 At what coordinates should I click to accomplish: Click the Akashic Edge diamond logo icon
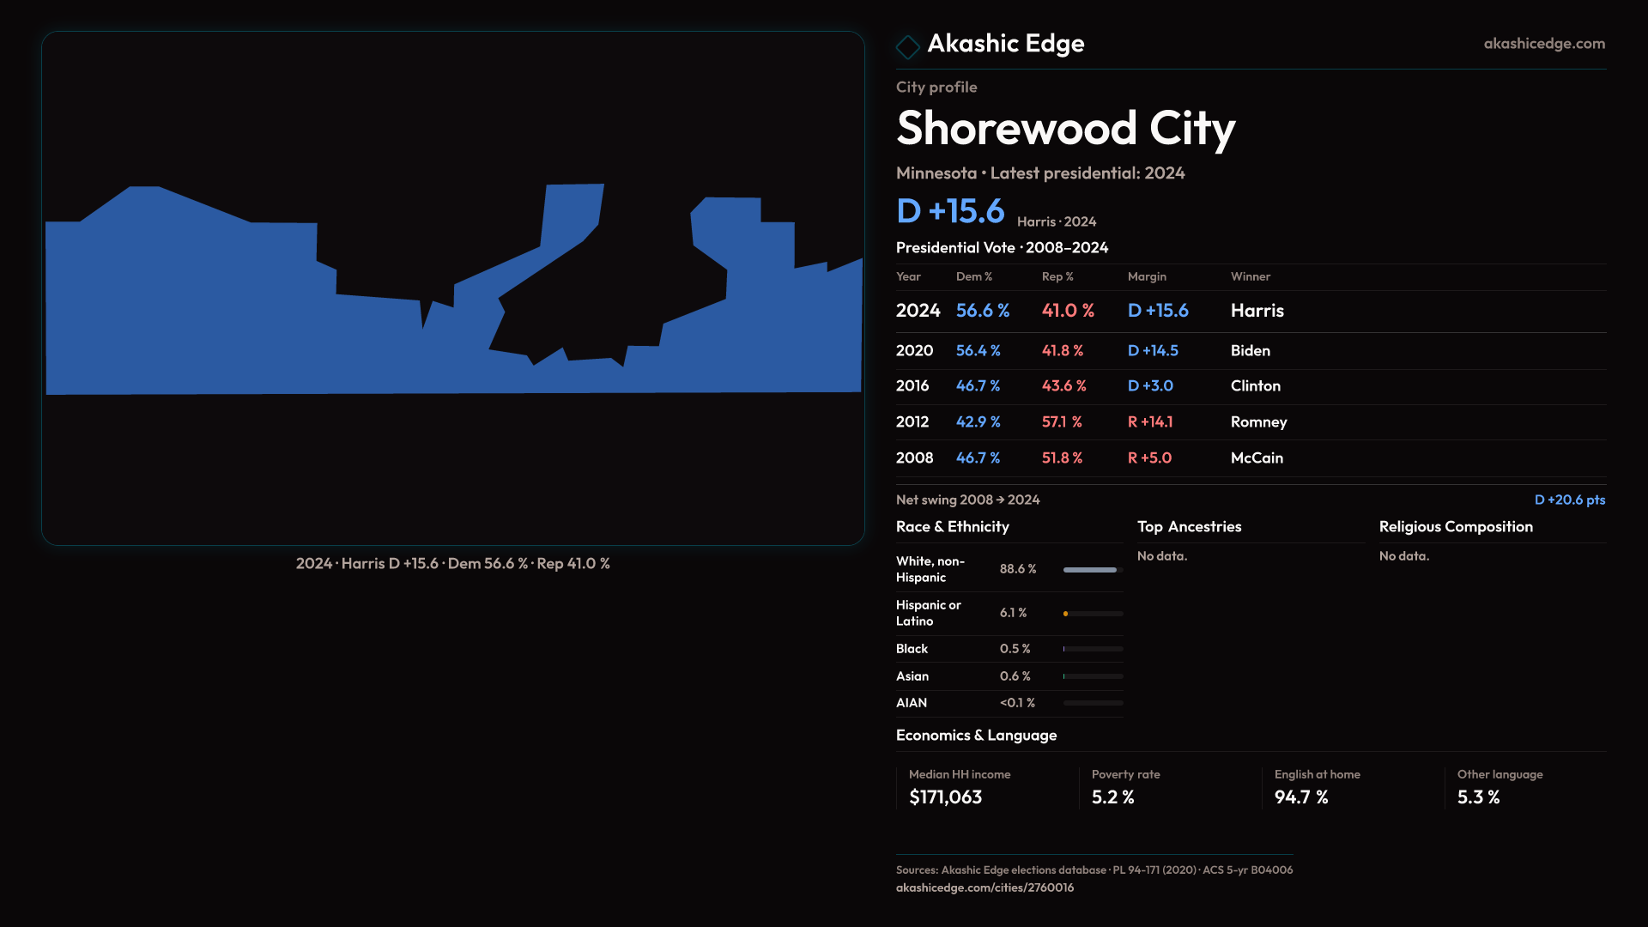pyautogui.click(x=907, y=46)
